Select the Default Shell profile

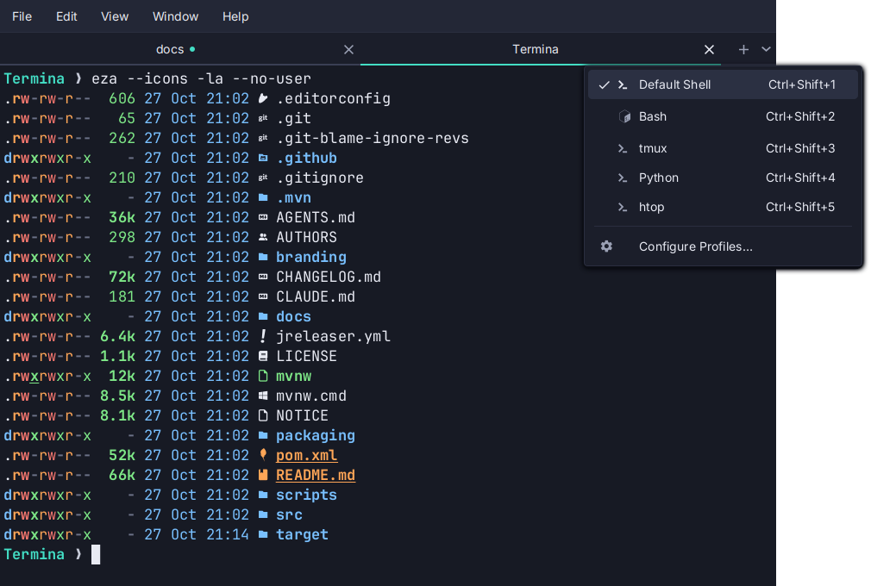[723, 85]
